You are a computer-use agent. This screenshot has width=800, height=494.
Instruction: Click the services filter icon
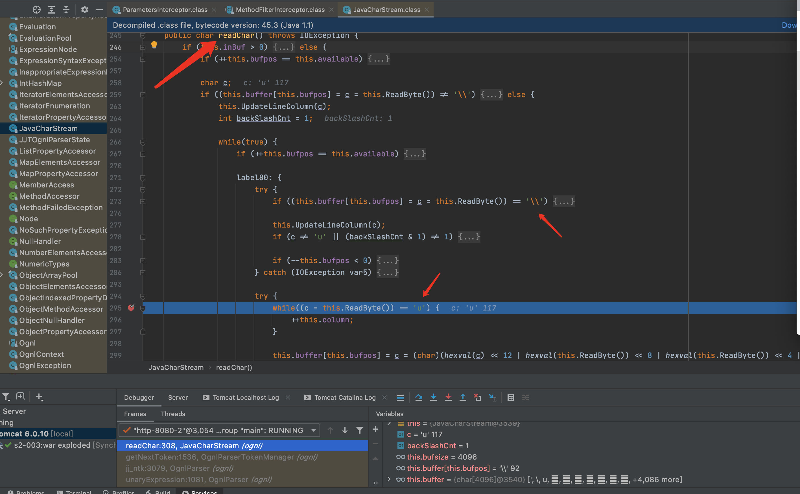click(6, 397)
